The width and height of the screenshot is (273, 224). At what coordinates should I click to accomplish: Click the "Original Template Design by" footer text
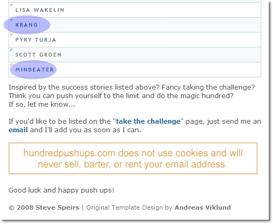point(129,207)
